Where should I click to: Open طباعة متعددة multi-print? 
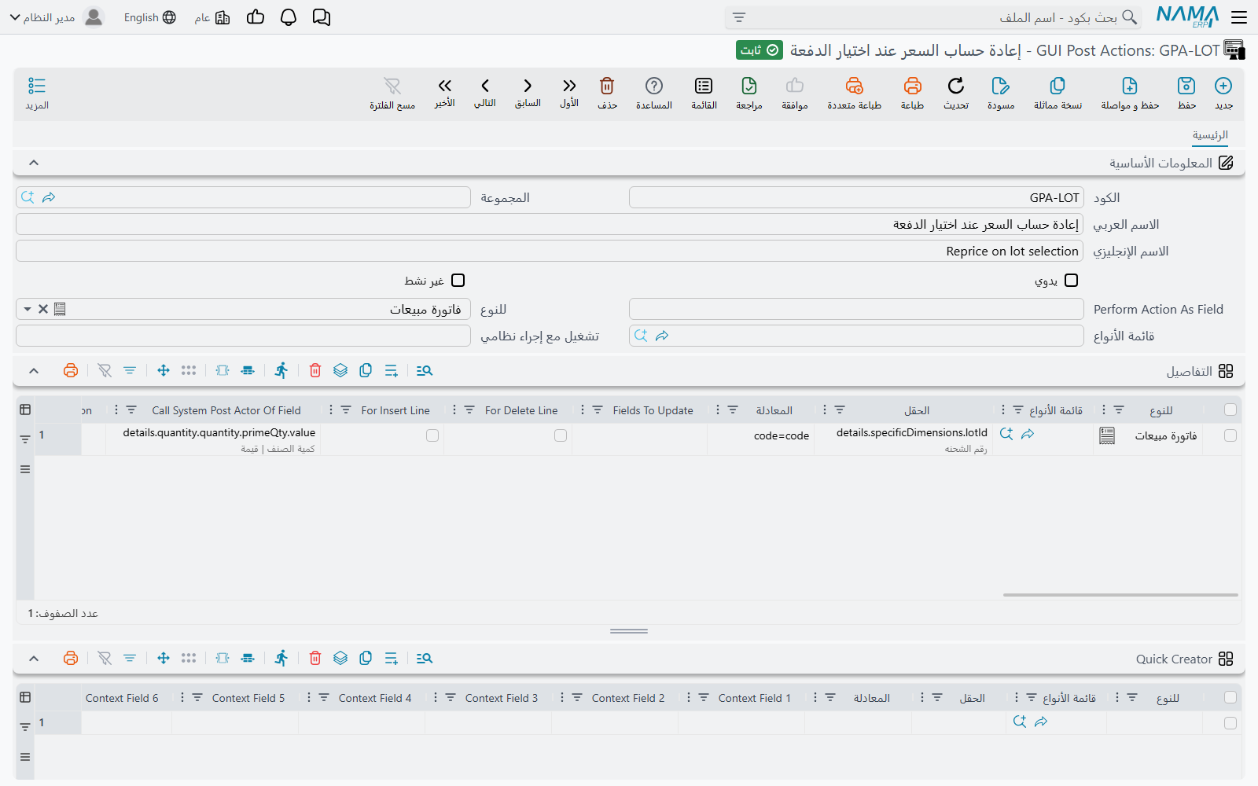(x=854, y=86)
